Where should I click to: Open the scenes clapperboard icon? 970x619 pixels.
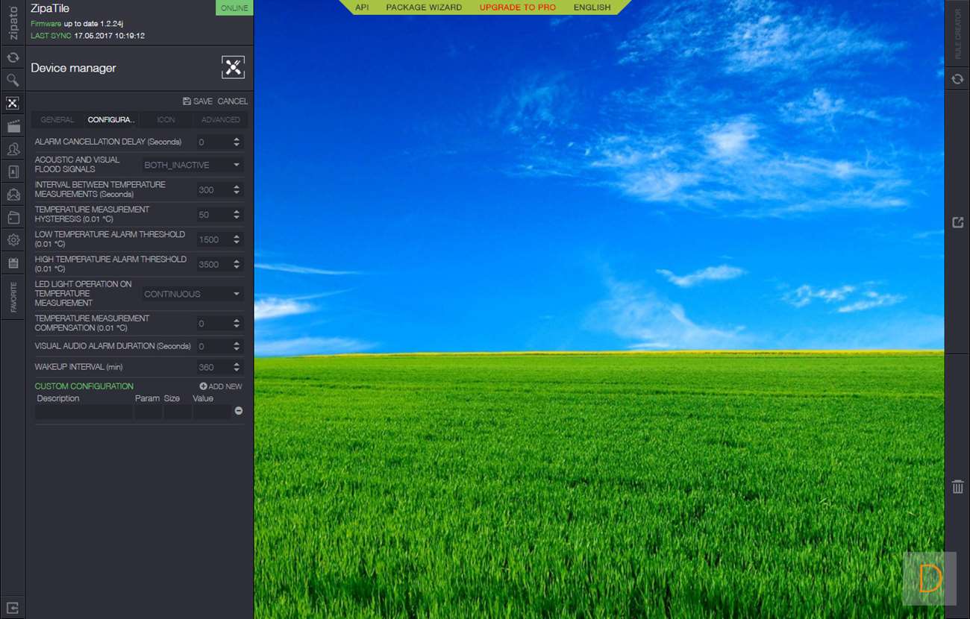click(13, 126)
